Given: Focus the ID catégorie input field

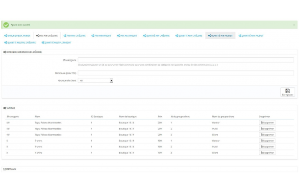Looking at the screenshot, I should [186, 60].
